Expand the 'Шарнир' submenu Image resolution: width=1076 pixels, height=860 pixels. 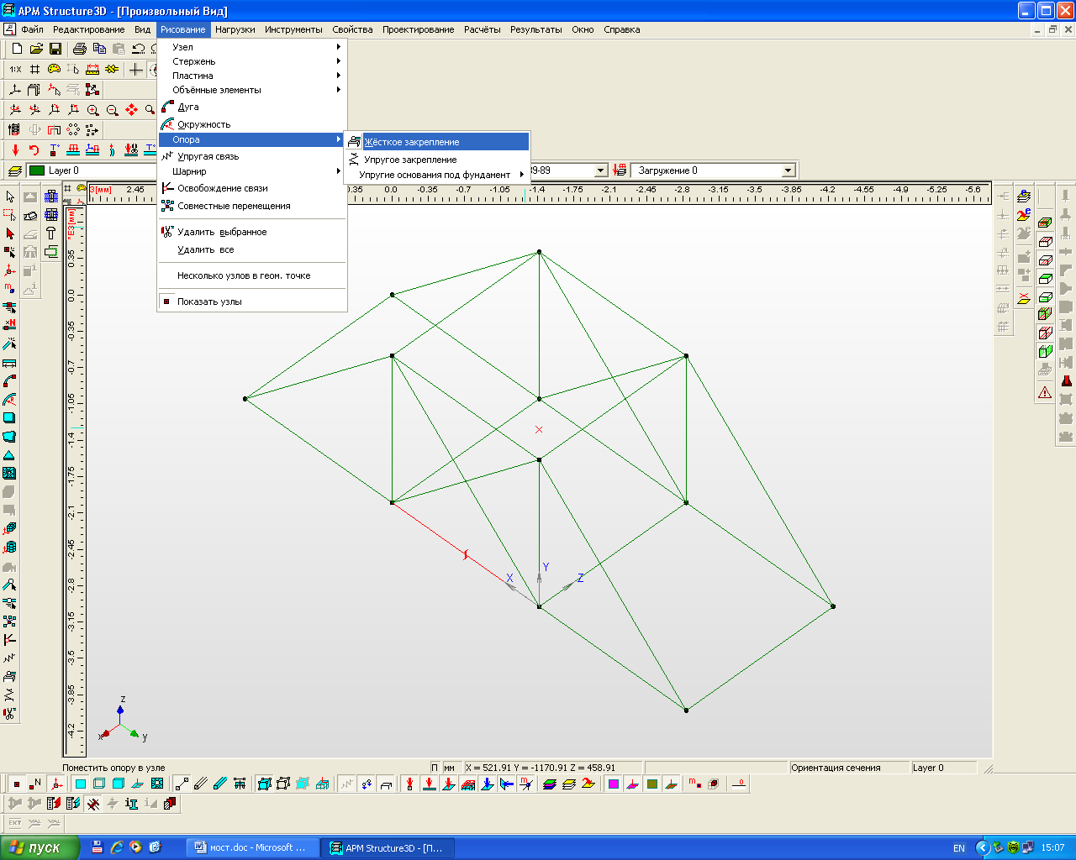tap(252, 171)
